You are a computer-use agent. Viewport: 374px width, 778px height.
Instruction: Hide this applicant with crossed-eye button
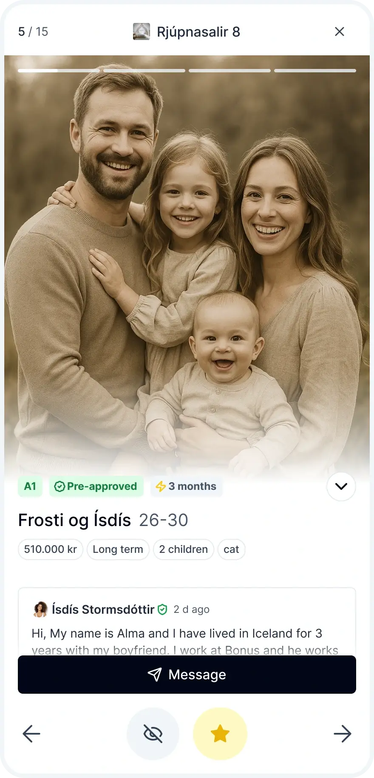[x=153, y=734]
